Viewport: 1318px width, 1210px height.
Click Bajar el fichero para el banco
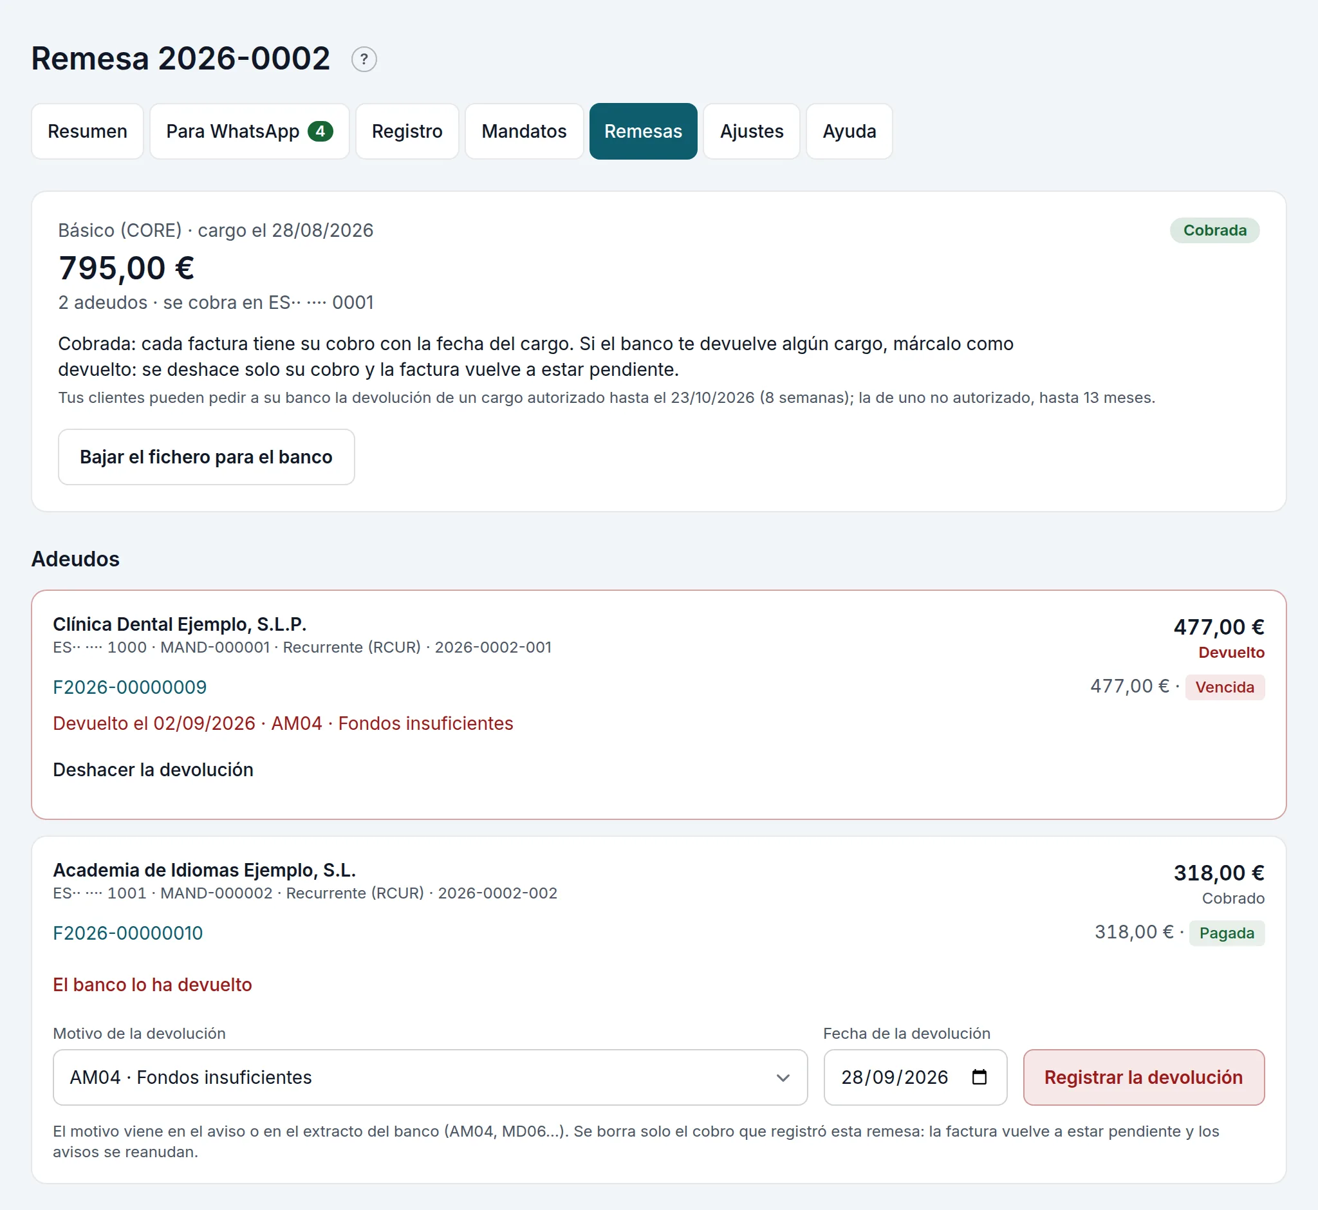pyautogui.click(x=206, y=457)
